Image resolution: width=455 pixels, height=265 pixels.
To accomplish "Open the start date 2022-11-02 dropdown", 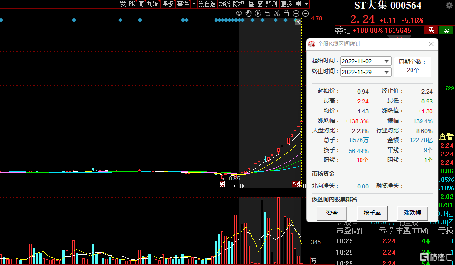I will coord(387,61).
